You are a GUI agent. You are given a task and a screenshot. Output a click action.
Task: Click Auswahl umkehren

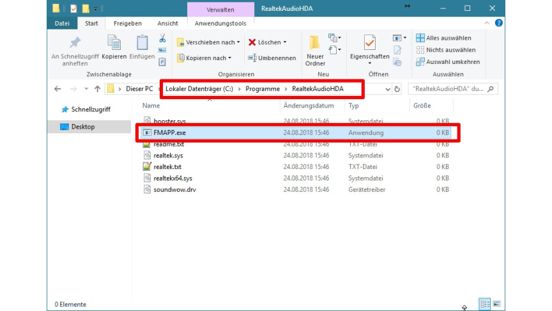pos(448,61)
